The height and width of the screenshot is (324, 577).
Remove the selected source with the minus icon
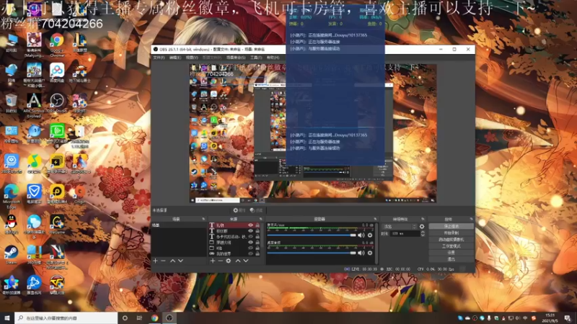pos(221,261)
